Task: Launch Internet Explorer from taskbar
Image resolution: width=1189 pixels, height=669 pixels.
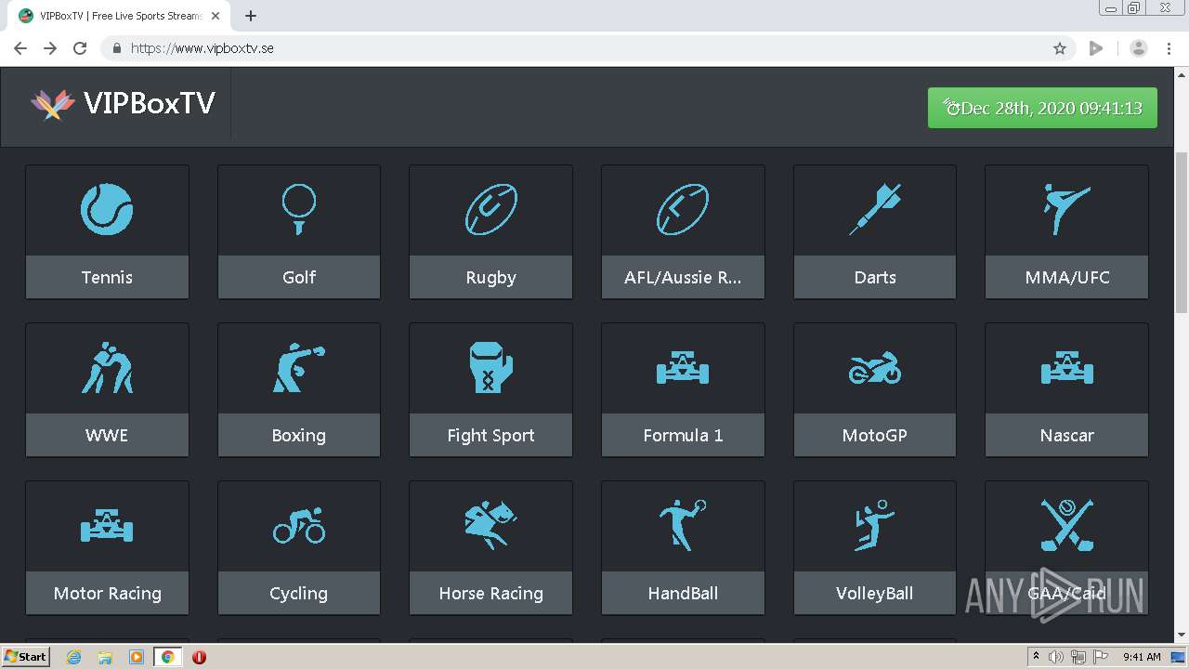Action: 73,657
